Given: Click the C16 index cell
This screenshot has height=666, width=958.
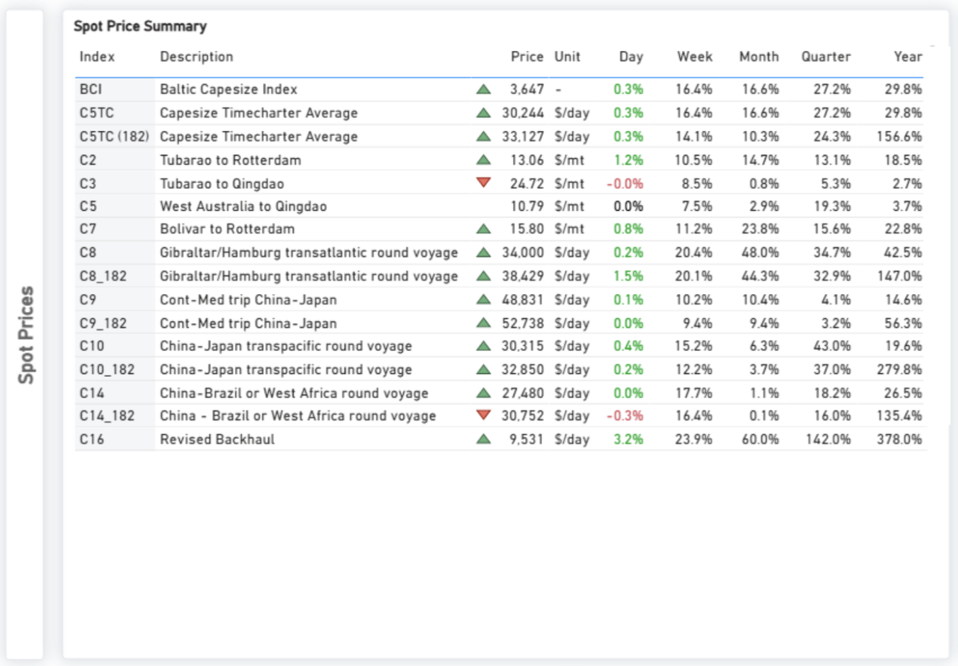Looking at the screenshot, I should coord(92,439).
